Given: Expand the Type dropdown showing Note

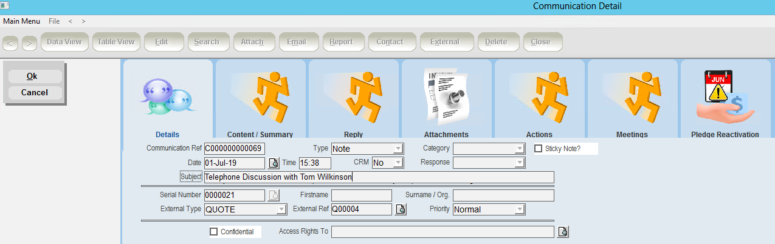Looking at the screenshot, I should [398, 148].
